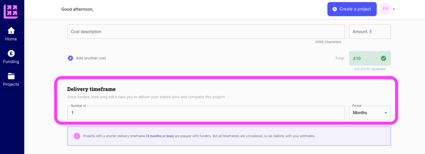Open the Projects folder icon

[11, 76]
